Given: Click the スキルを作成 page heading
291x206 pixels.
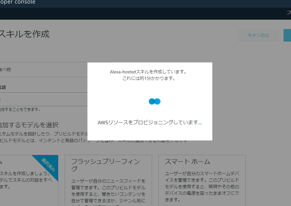Looking at the screenshot, I should 24,34.
